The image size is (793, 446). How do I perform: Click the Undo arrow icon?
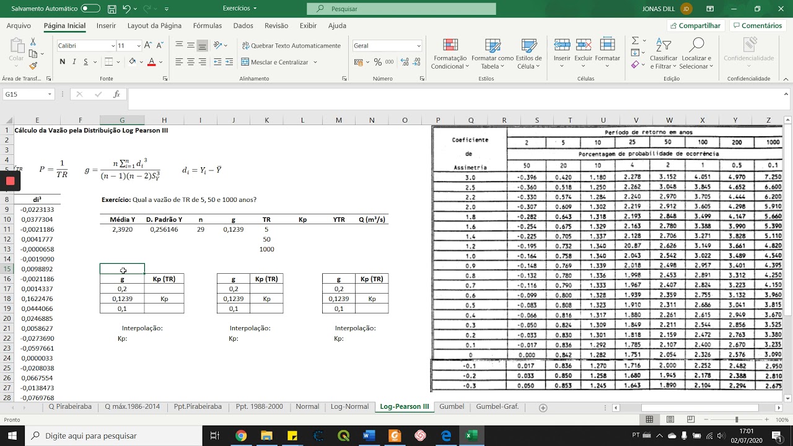tap(126, 9)
